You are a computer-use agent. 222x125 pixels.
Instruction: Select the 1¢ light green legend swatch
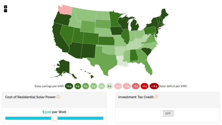(101, 86)
